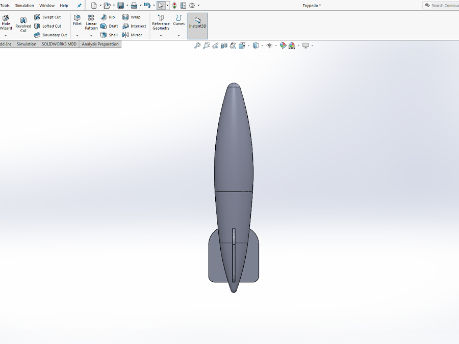The width and height of the screenshot is (459, 344).
Task: Select the Mirror feature
Action: [x=132, y=35]
